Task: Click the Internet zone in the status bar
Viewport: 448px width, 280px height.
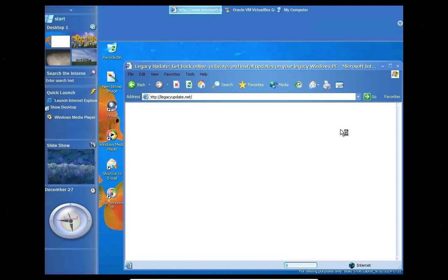Action: (360, 265)
